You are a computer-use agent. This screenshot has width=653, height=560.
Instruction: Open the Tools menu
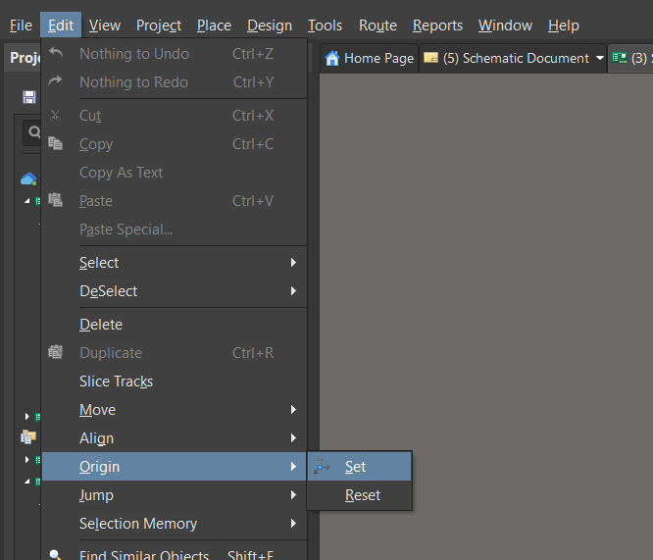tap(325, 25)
